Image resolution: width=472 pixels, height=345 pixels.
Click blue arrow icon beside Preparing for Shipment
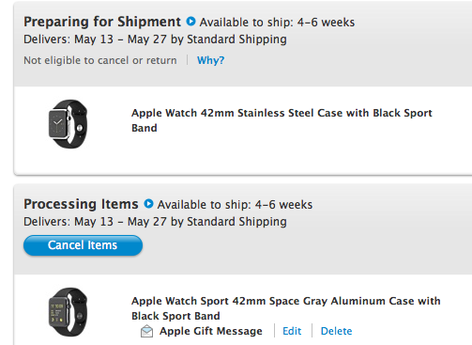coord(190,22)
